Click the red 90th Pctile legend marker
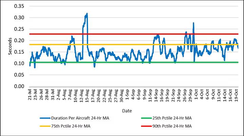The width and height of the screenshot is (244, 136). 146,126
